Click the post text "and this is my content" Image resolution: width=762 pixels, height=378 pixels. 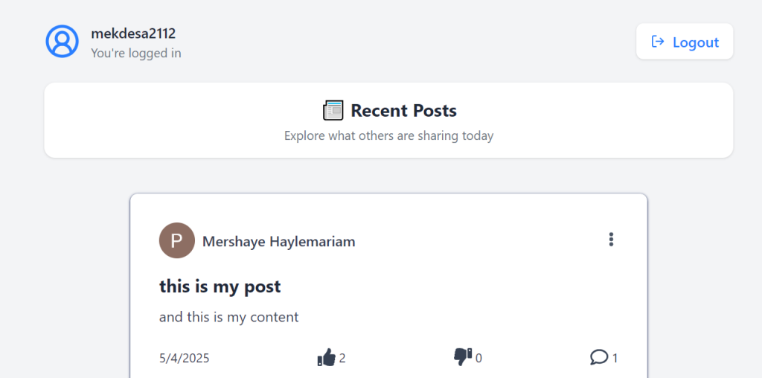228,317
